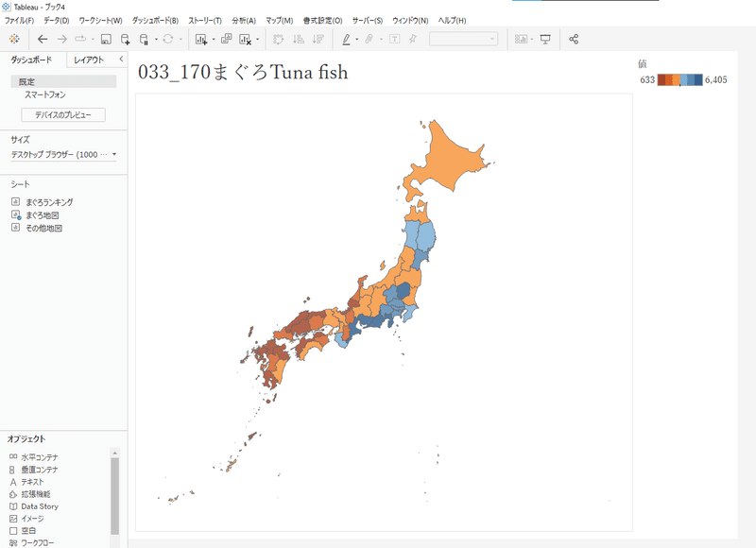Click the Duplicate sheet icon
Screen dimensions: 756x548
coord(226,39)
